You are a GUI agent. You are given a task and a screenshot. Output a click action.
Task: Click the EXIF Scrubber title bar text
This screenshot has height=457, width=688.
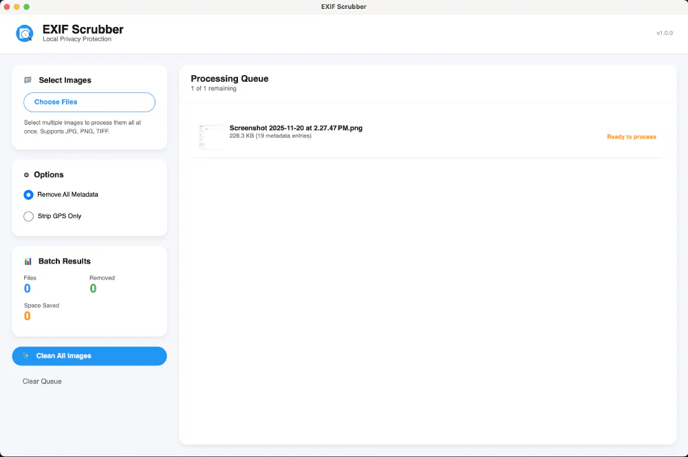[x=344, y=6]
